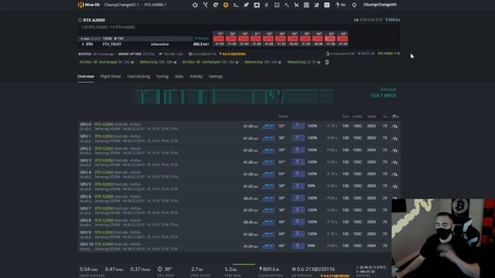Click the flame icon with counter

tap(340, 5)
